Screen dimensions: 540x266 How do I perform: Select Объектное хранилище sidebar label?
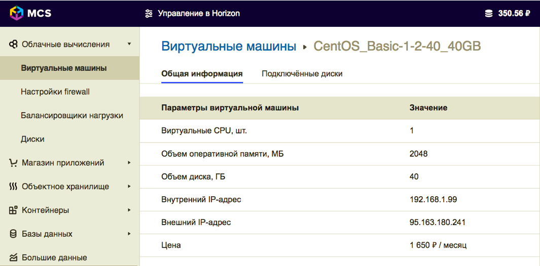coord(65,187)
